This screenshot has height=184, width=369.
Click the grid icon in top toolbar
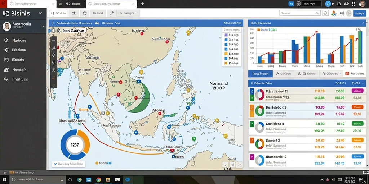coord(74,13)
